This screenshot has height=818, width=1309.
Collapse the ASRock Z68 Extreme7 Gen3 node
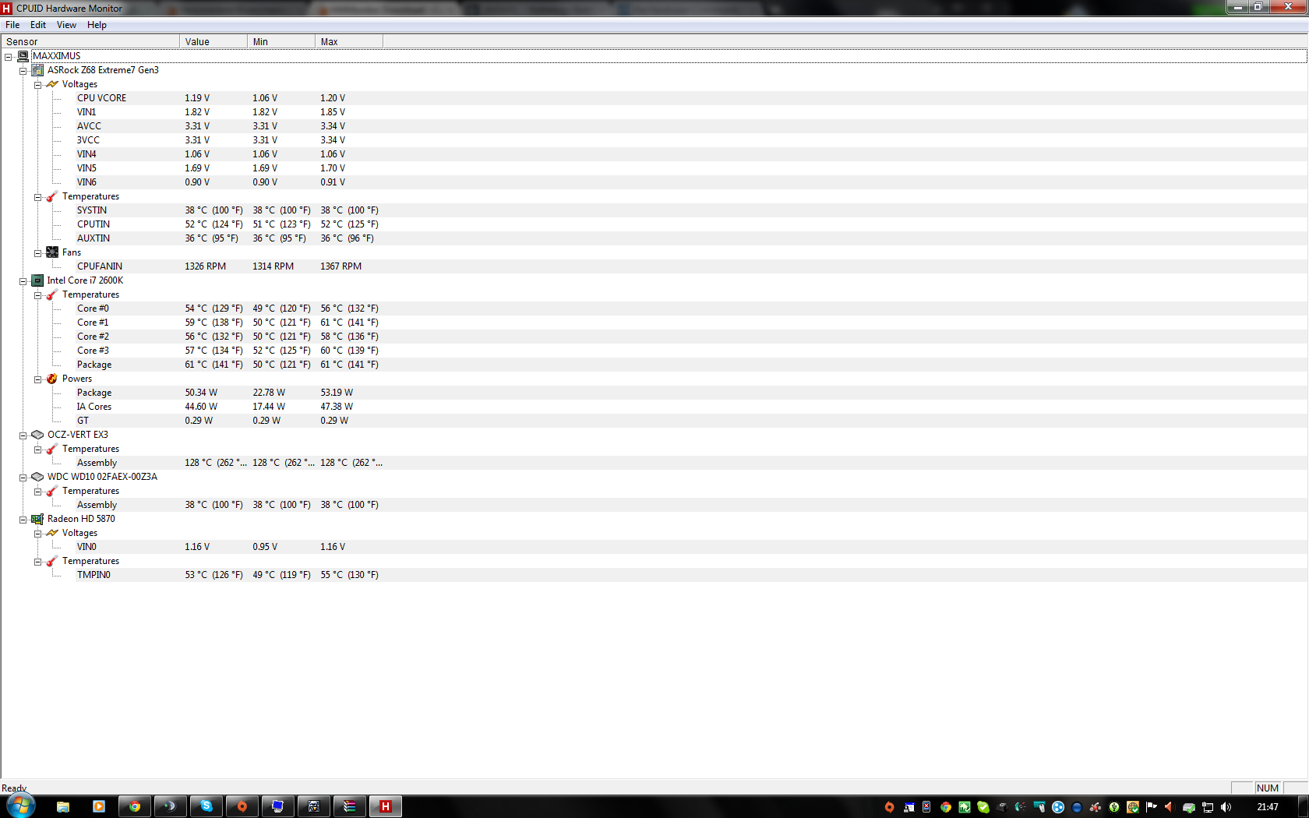(23, 71)
